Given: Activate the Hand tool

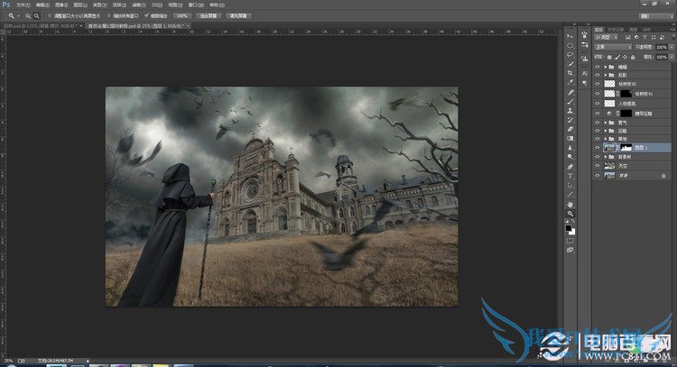Looking at the screenshot, I should [x=570, y=204].
